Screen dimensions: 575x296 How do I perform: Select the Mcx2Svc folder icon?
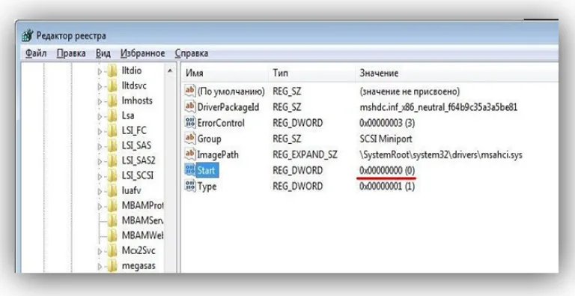[x=112, y=250]
